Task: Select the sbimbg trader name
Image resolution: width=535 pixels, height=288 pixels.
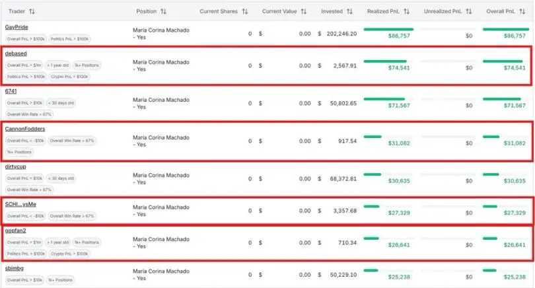Action: click(15, 269)
